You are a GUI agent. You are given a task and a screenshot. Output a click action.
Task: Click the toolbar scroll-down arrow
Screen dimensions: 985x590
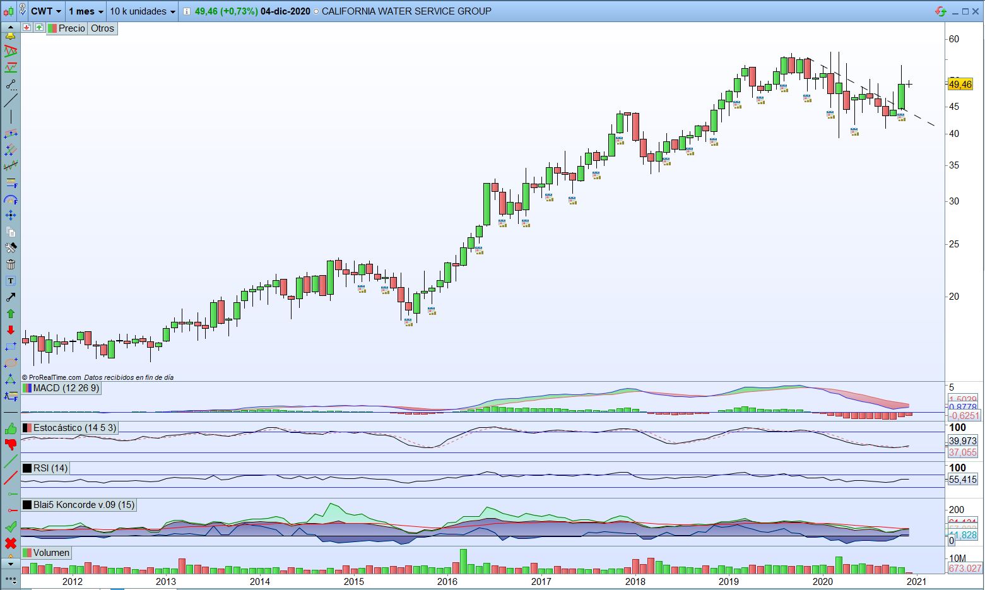point(10,563)
